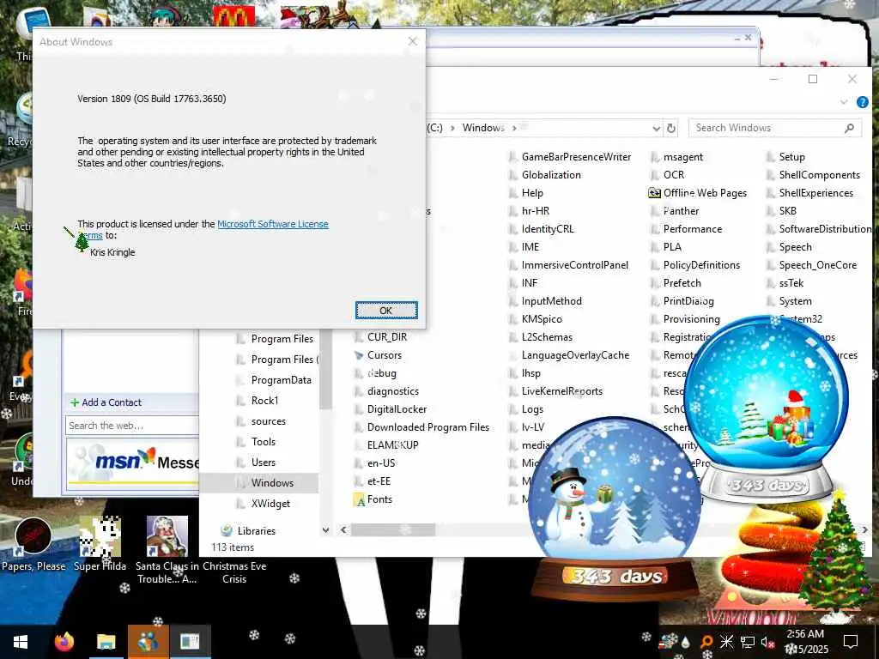The width and height of the screenshot is (879, 659).
Task: Switch to the MSN Messenger taskbar button
Action: (x=148, y=642)
